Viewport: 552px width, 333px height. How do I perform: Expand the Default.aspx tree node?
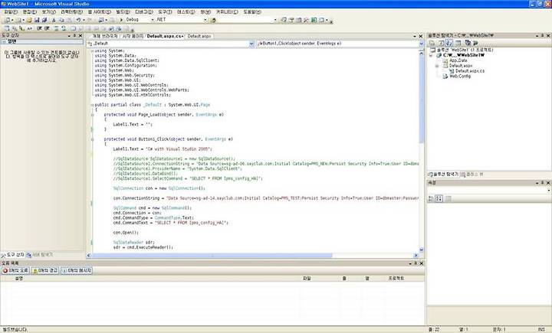(437, 66)
